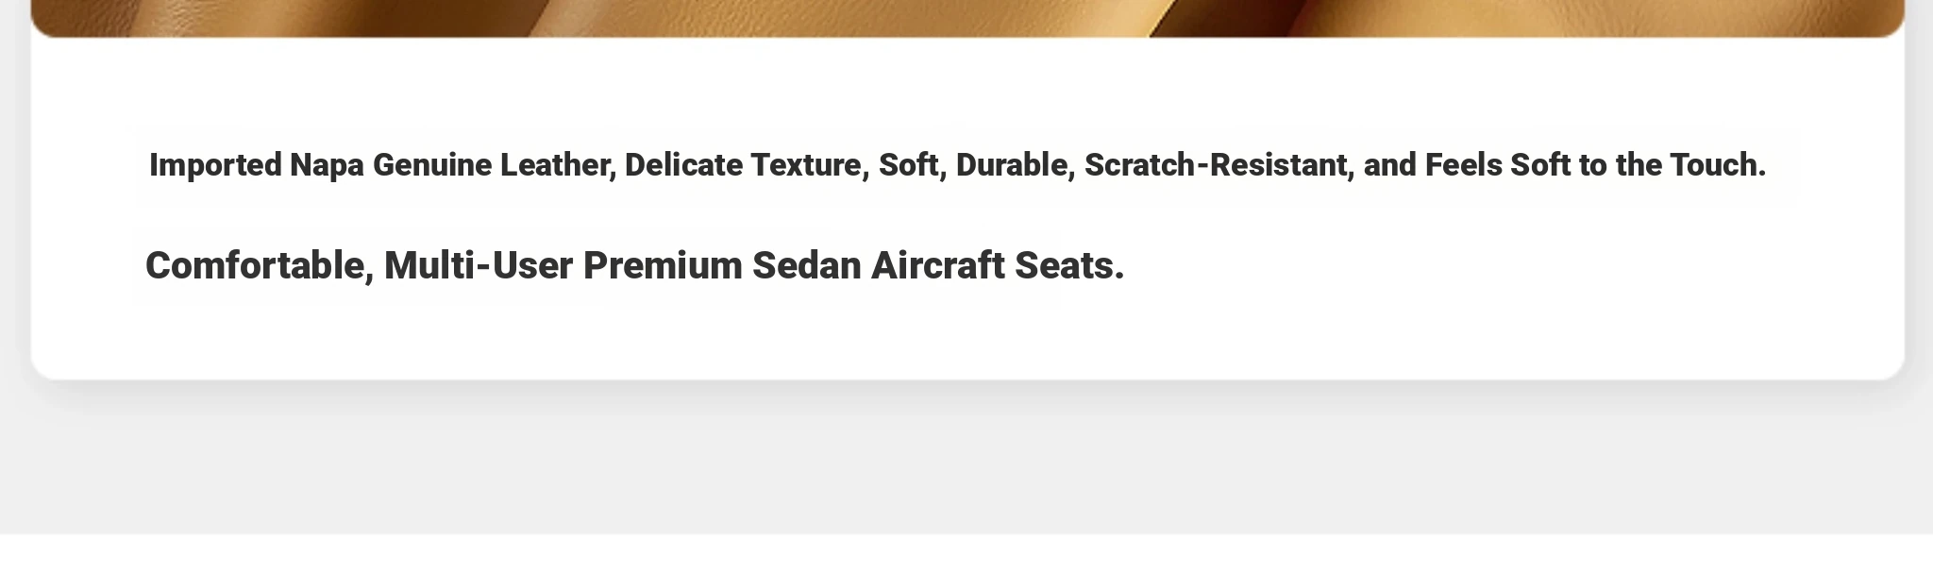This screenshot has height=573, width=1933.
Task: Click the word "Sedan" in the heading
Action: pyautogui.click(x=806, y=266)
